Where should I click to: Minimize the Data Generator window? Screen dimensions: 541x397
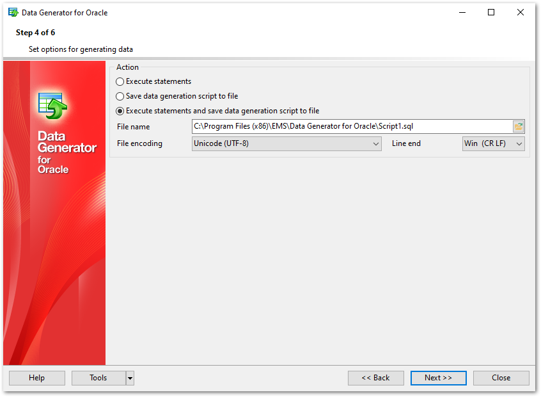click(461, 12)
